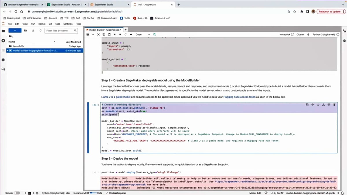Viewport: 347px width, 195px height.
Task: Upload files using the upload arrow icon
Action: [33, 31]
